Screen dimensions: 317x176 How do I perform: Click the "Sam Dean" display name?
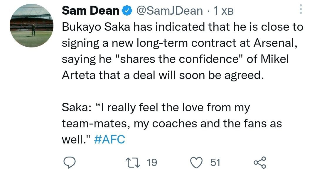tap(91, 11)
